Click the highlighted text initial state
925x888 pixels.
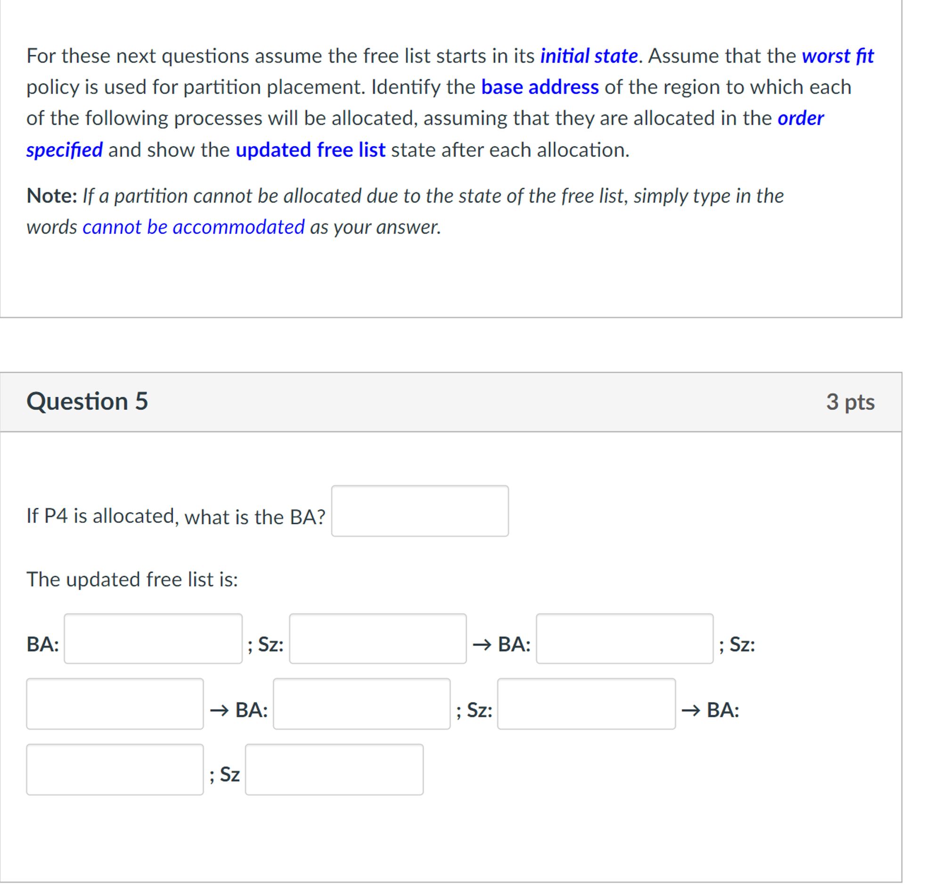pyautogui.click(x=589, y=56)
